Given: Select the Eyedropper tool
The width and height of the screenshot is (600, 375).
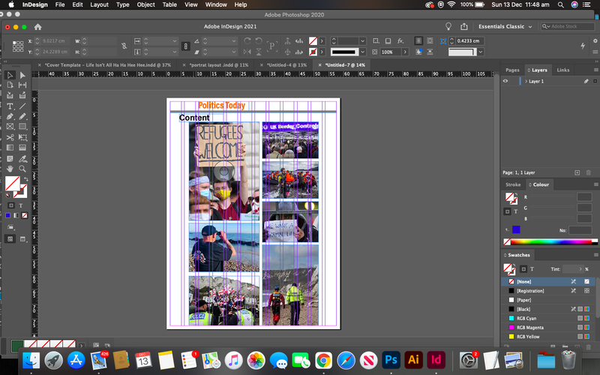Looking at the screenshot, I should pos(22,159).
